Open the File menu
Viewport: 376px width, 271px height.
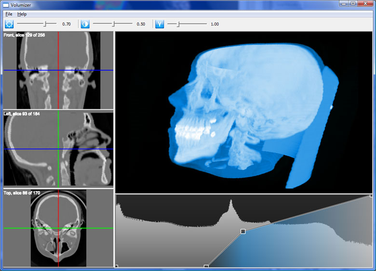coord(9,14)
